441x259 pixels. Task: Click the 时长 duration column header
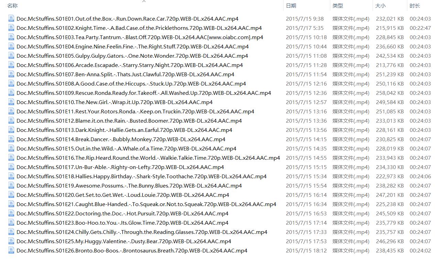pos(415,5)
